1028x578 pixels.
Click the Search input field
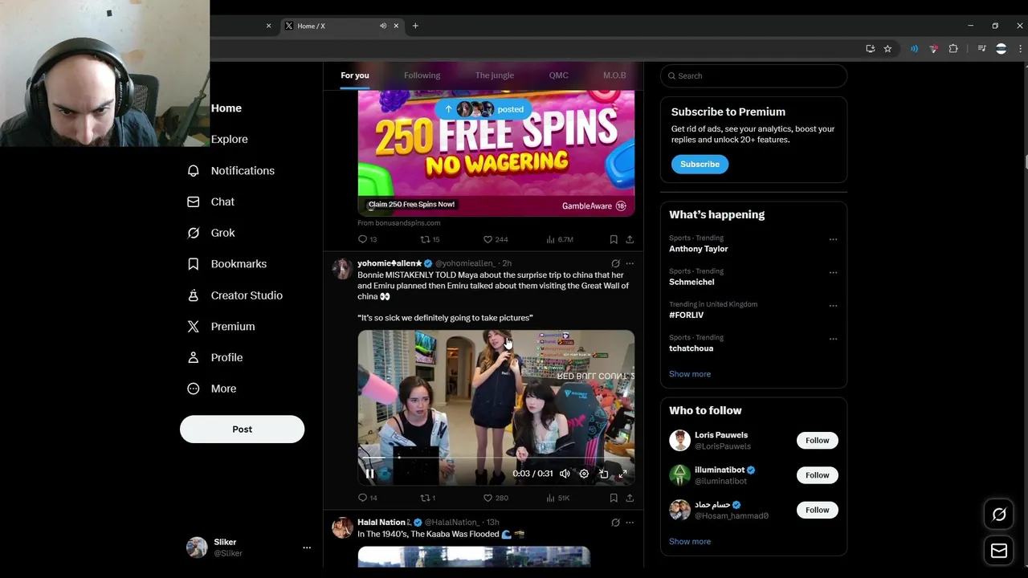click(753, 75)
